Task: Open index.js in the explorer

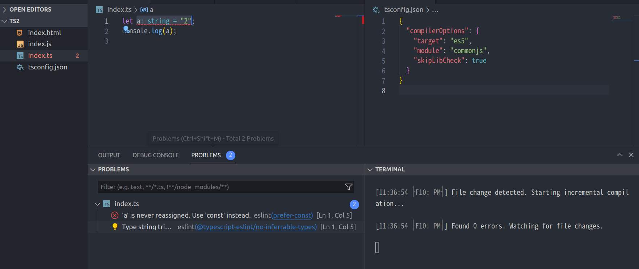Action: pyautogui.click(x=39, y=44)
